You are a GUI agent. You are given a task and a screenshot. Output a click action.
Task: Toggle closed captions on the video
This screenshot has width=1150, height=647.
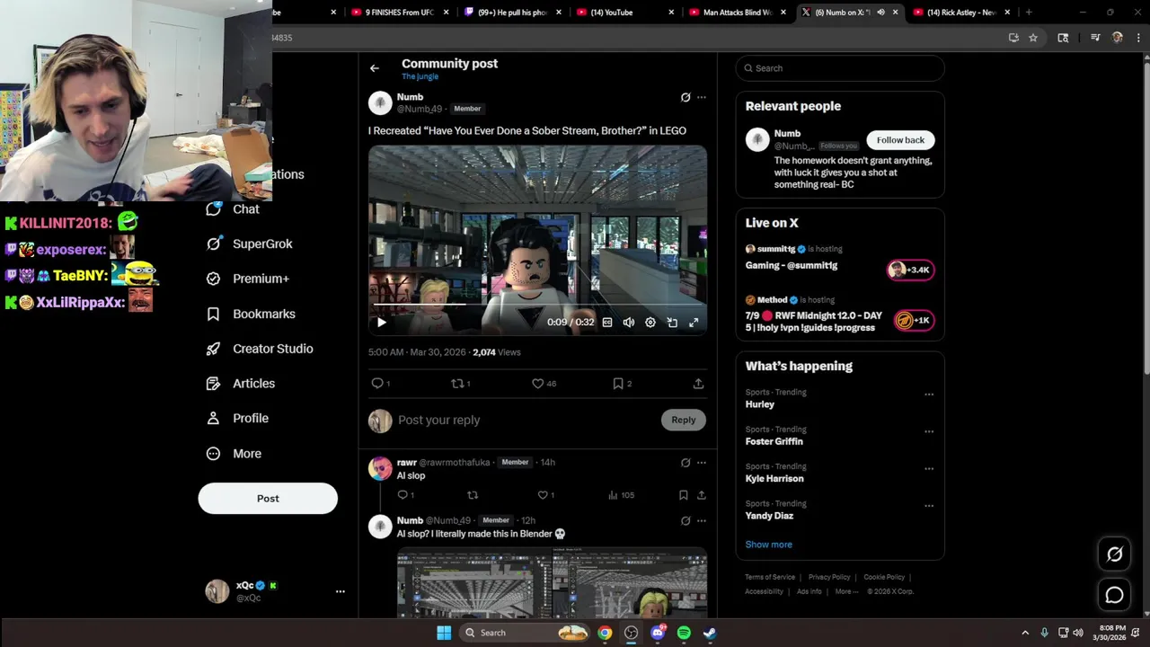coord(607,322)
